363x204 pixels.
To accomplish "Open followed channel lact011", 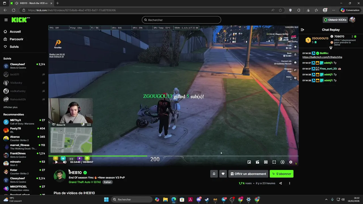I will pyautogui.click(x=24, y=75).
